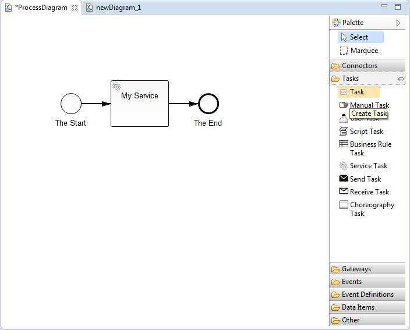This screenshot has height=330, width=410.
Task: Expand the Other drawer
Action: coord(367,320)
